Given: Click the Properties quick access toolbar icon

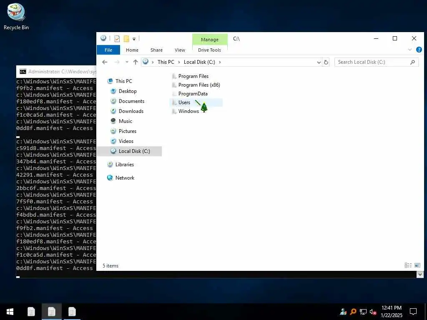Looking at the screenshot, I should coord(117,39).
